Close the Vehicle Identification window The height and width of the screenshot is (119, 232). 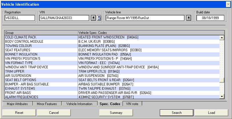click(228, 5)
